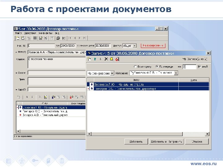Click the gray square stop icon
Screen dimensions: 223x167
pyautogui.click(x=35, y=38)
